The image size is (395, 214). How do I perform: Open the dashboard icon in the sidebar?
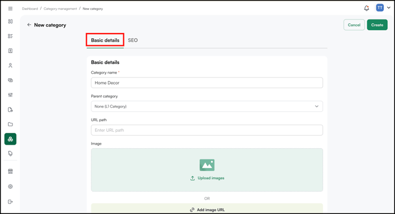tap(11, 21)
